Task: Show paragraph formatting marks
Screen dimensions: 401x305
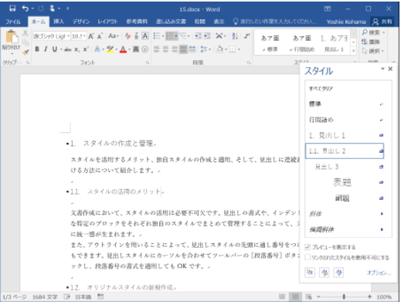Action: point(246,36)
